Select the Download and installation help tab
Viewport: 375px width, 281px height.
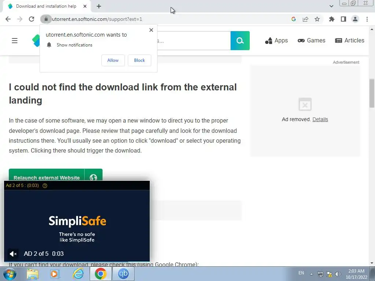pyautogui.click(x=46, y=6)
